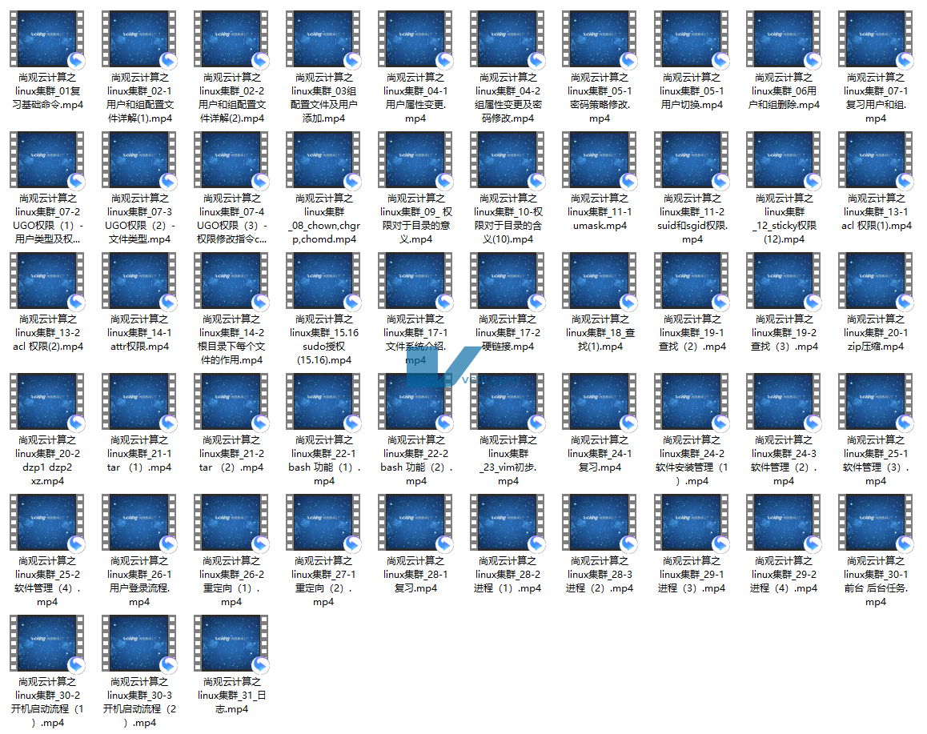The width and height of the screenshot is (927, 734).
Task: Click file name linux集群_22-2 bash 功能（2）.mp4
Action: 415,460
